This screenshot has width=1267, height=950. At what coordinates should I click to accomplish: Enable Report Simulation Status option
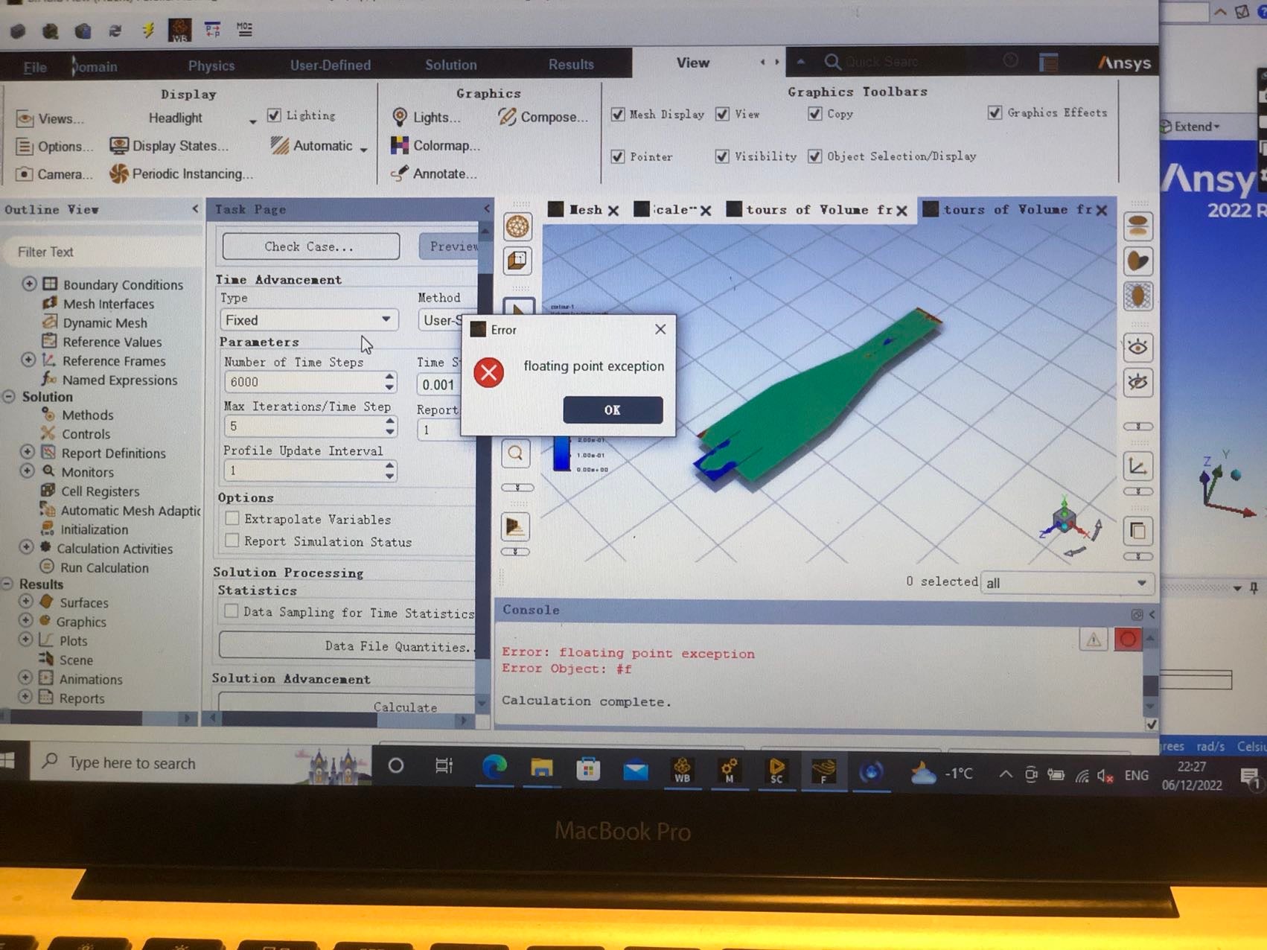coord(232,541)
